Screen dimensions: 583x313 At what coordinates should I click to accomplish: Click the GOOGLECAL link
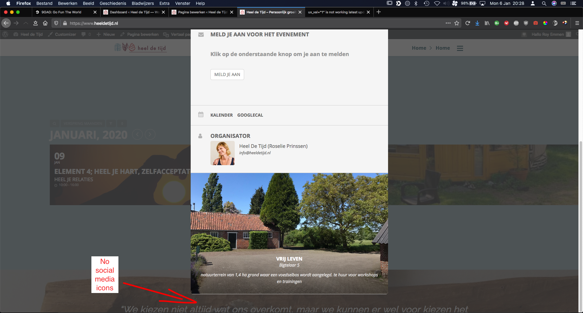pos(250,115)
